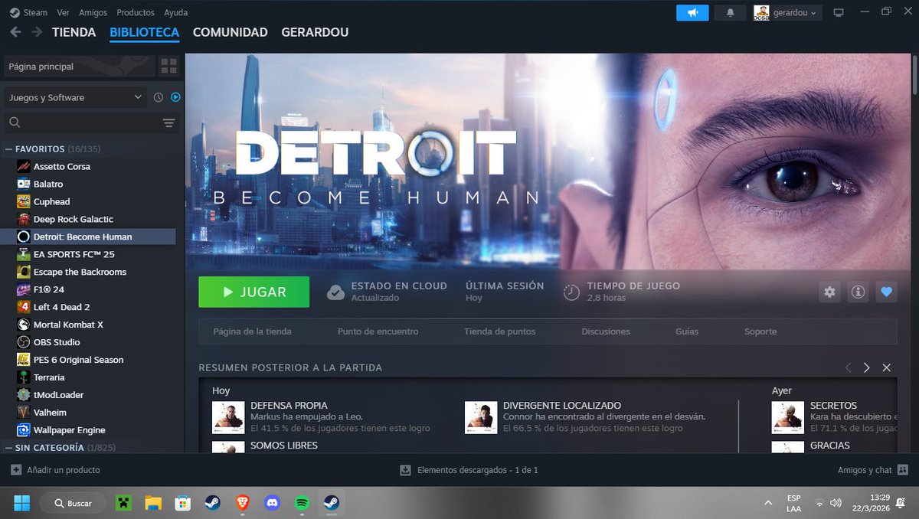Open Spotify from the taskbar
Image resolution: width=919 pixels, height=519 pixels.
(302, 503)
